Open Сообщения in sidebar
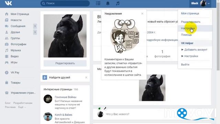This screenshot has width=220, height=124. pos(18,26)
